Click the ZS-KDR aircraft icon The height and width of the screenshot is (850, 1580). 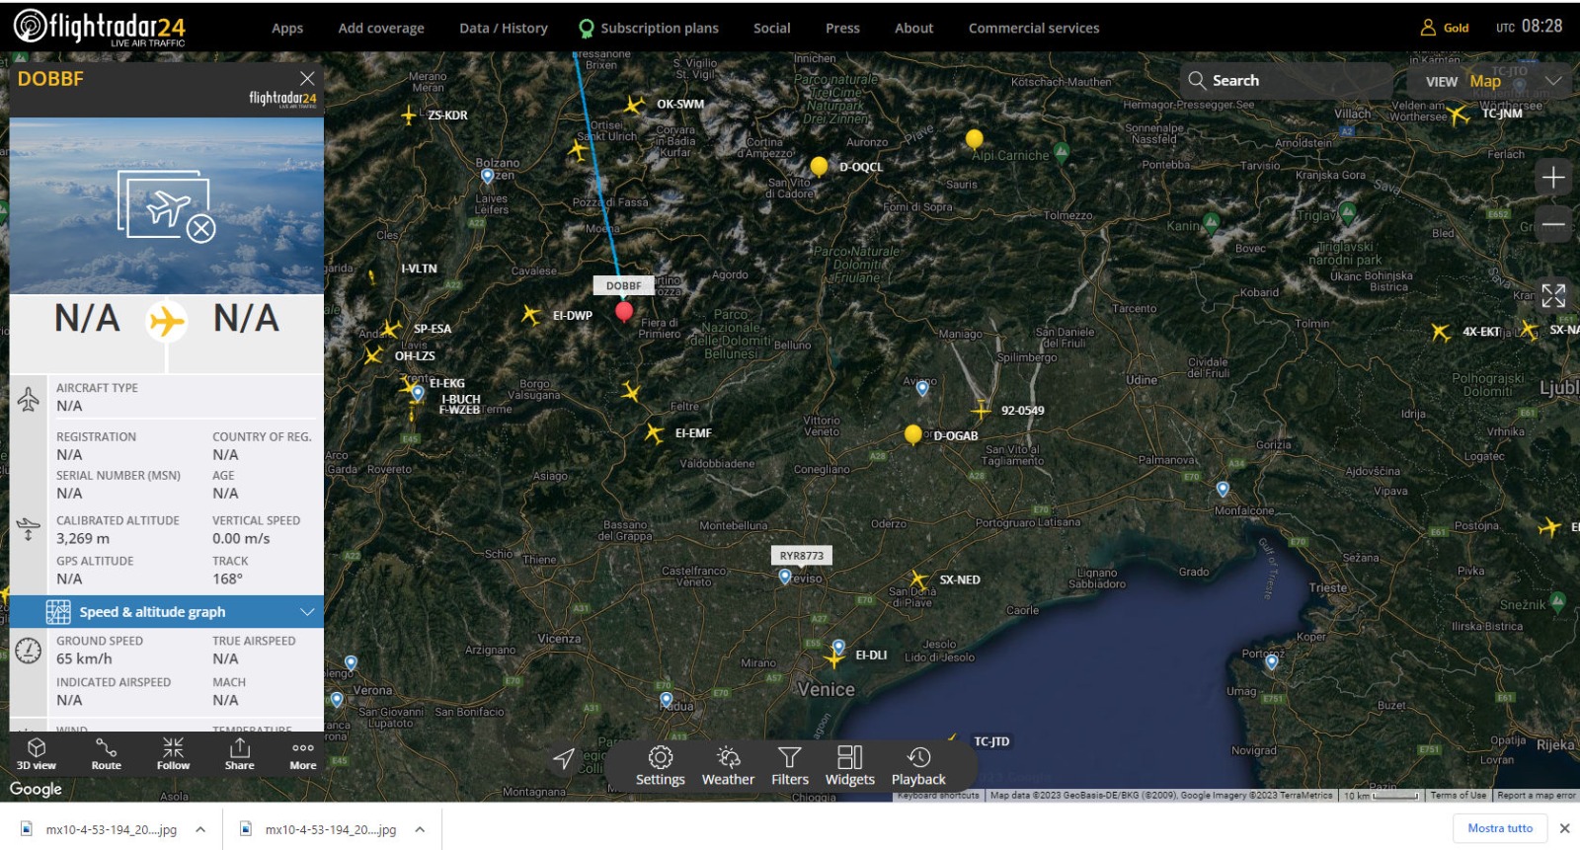pos(408,116)
